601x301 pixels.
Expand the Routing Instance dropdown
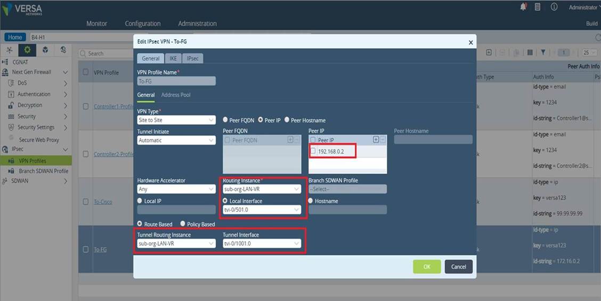[262, 189]
